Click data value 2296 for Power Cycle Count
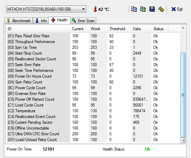The width and height of the screenshot is (191, 158). pos(137,88)
